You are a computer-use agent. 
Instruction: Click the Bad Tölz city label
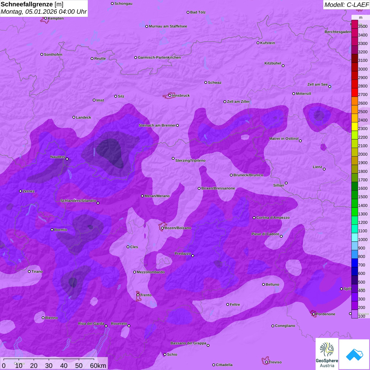(x=198, y=12)
